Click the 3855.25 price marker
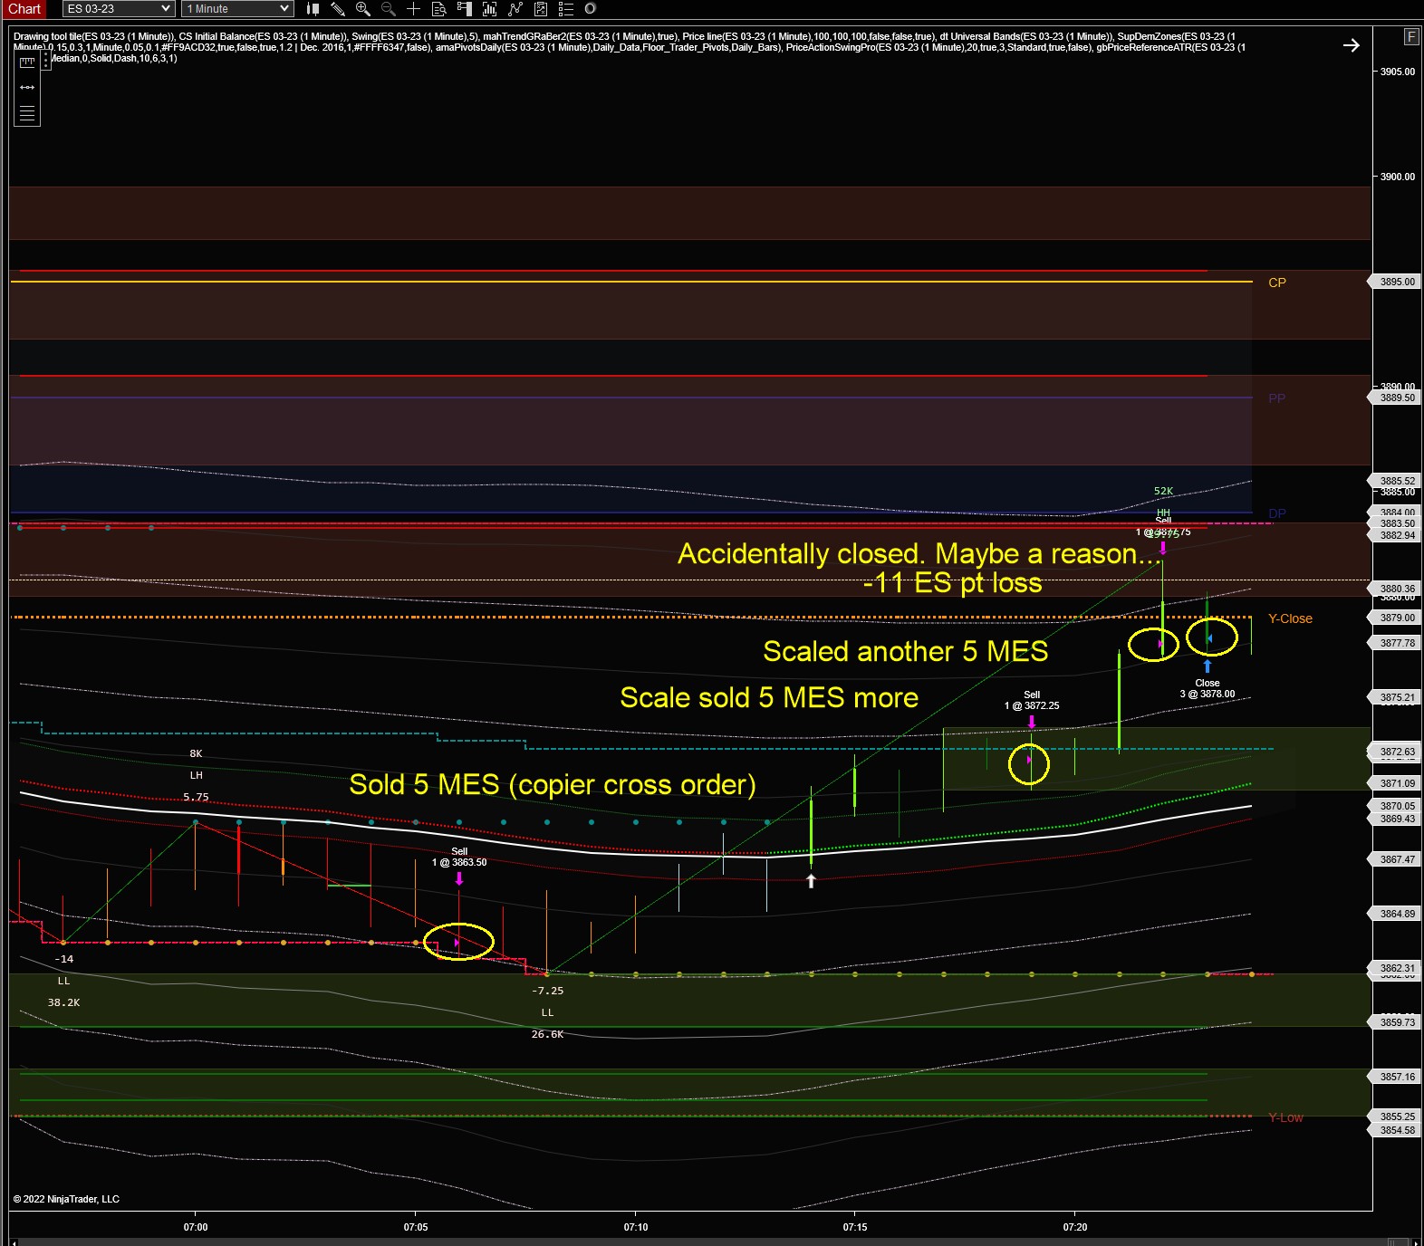The height and width of the screenshot is (1246, 1424). [x=1394, y=1117]
